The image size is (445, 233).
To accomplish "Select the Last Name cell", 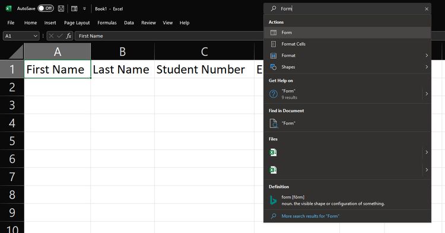I will click(123, 69).
